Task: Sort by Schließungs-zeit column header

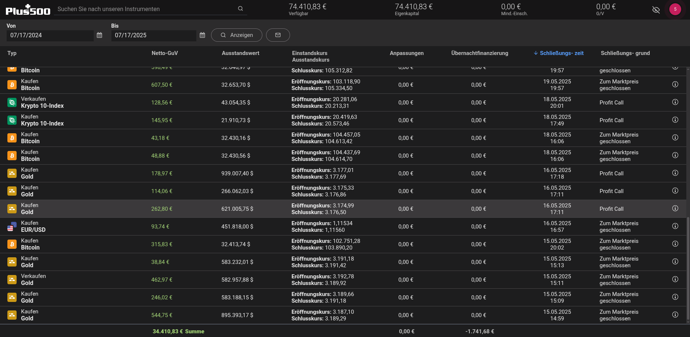Action: pos(559,53)
